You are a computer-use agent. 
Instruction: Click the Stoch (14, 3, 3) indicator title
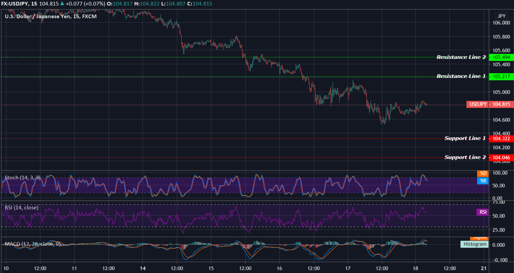[22, 178]
